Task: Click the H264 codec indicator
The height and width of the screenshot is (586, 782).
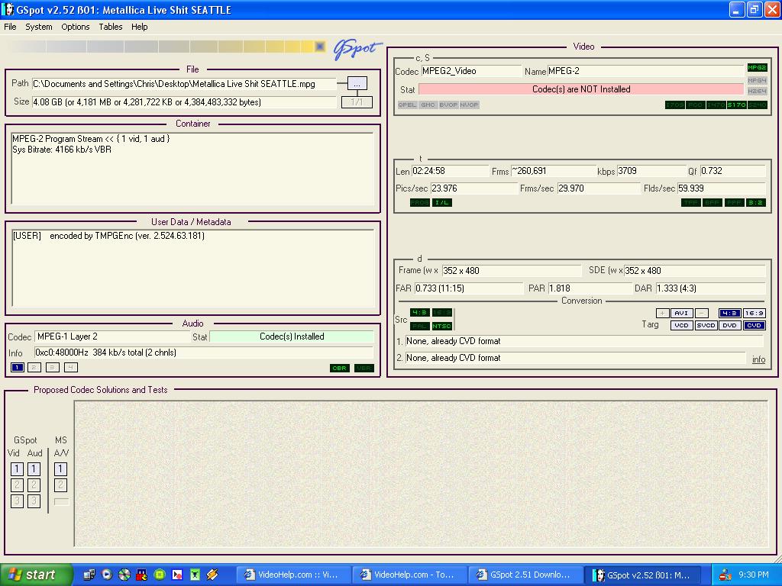Action: pos(757,92)
